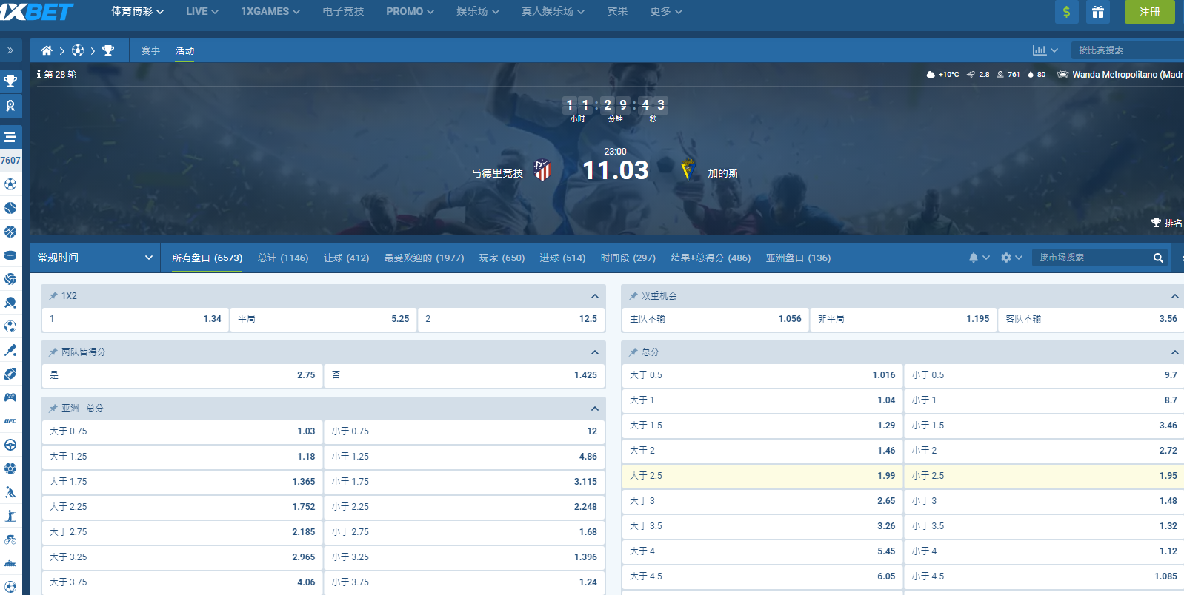Collapse the 1X2 market section
The image size is (1184, 595).
click(594, 296)
